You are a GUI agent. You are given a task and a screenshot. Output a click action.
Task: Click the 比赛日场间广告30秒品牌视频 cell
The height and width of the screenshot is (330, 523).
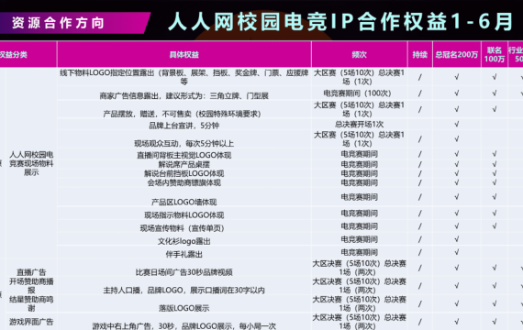pyautogui.click(x=184, y=272)
